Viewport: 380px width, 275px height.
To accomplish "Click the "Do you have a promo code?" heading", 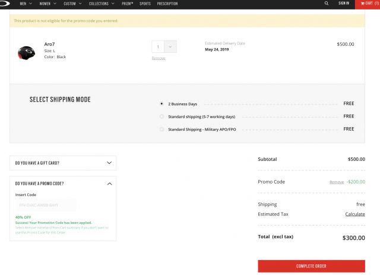I will (39, 184).
